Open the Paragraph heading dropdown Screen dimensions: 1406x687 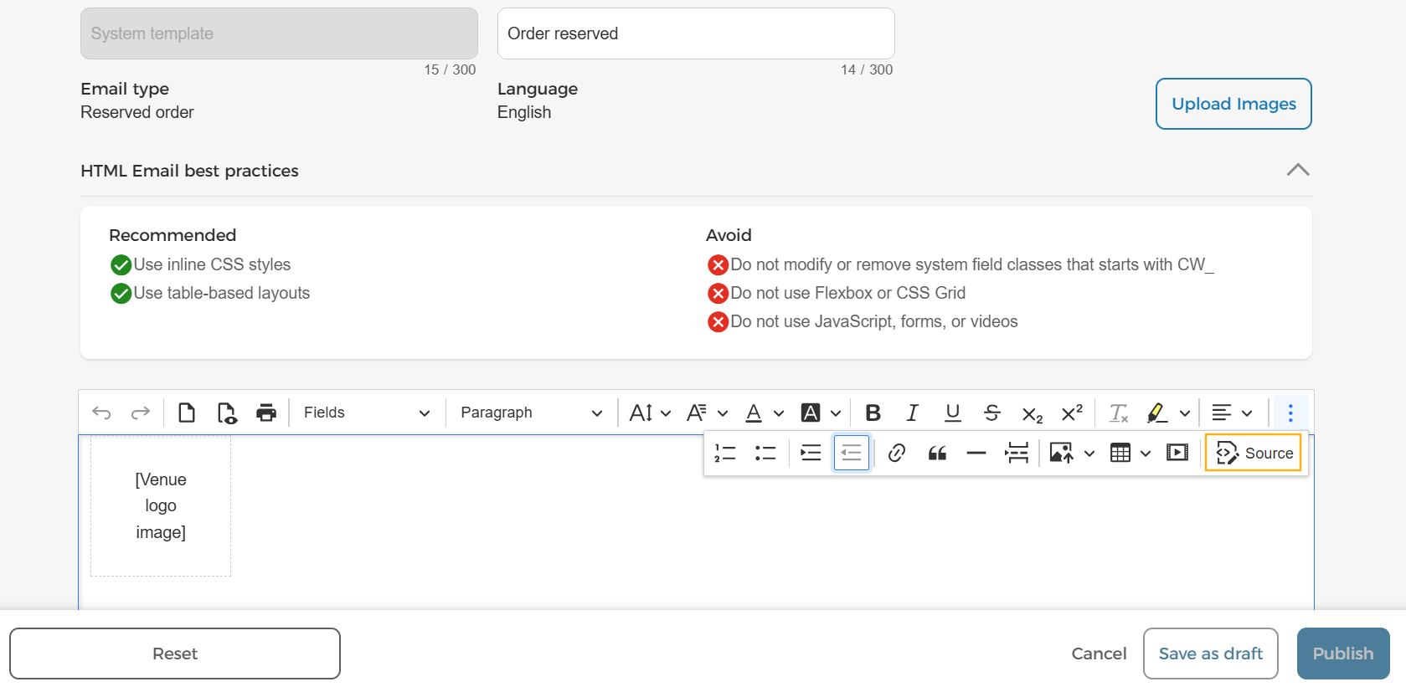tap(531, 413)
